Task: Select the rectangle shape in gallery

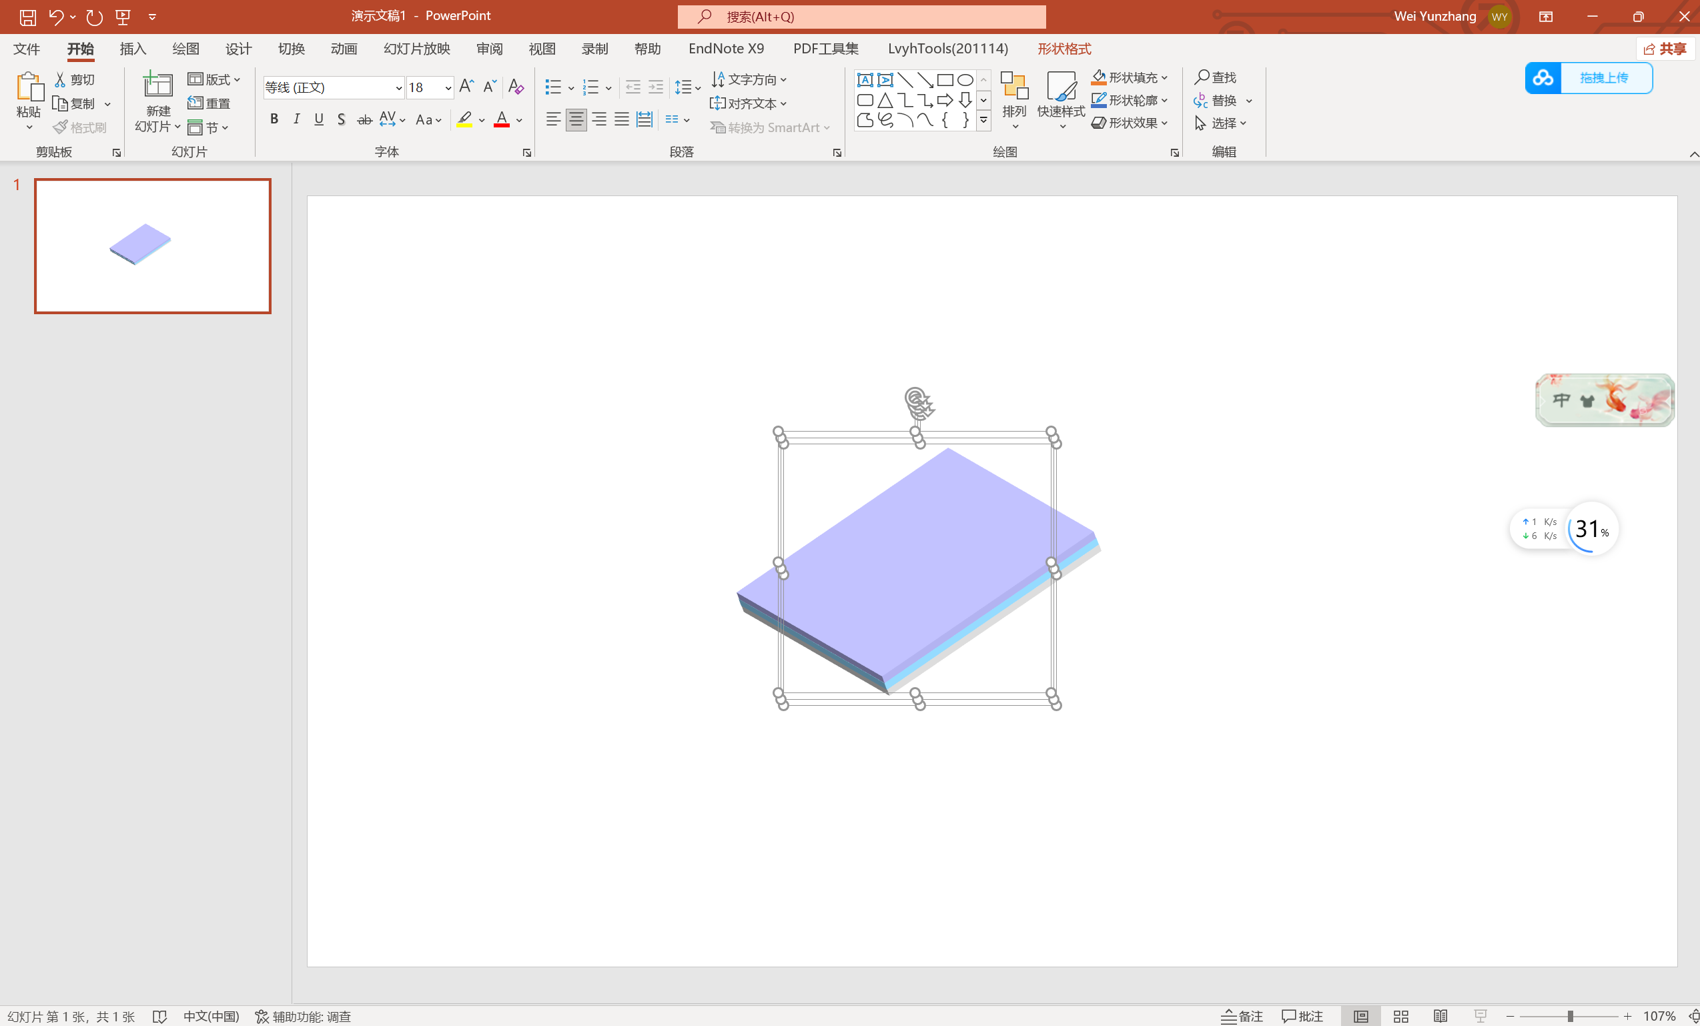Action: coord(945,81)
